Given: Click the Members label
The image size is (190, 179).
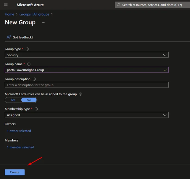Looking at the screenshot, I should pos(12,140).
